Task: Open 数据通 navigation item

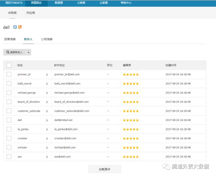Action: click(x=59, y=3)
